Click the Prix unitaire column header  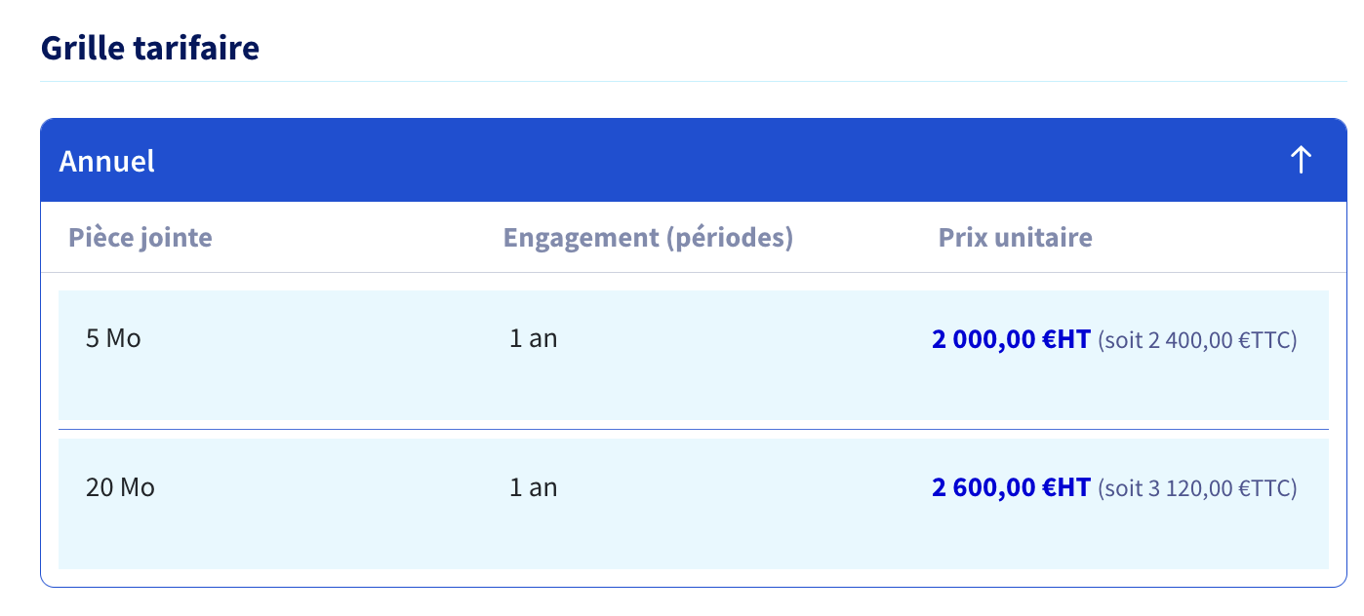(x=1015, y=237)
